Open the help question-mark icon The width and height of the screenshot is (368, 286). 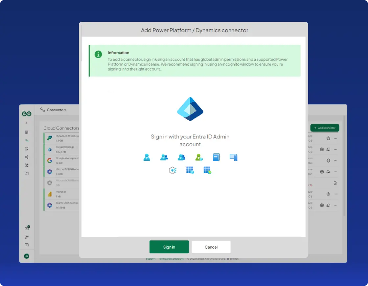point(27,245)
